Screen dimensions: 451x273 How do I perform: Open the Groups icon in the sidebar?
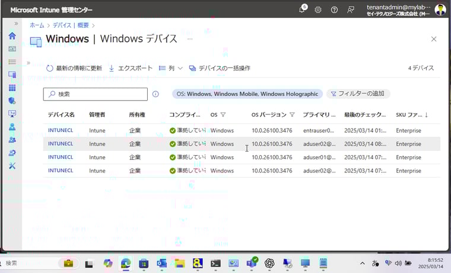click(x=12, y=140)
